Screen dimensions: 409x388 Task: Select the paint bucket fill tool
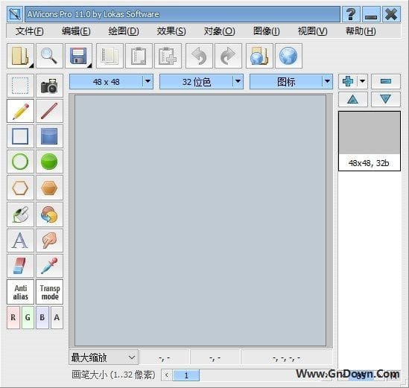point(20,214)
